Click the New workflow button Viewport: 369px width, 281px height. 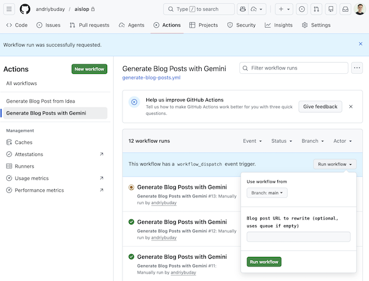coord(89,69)
